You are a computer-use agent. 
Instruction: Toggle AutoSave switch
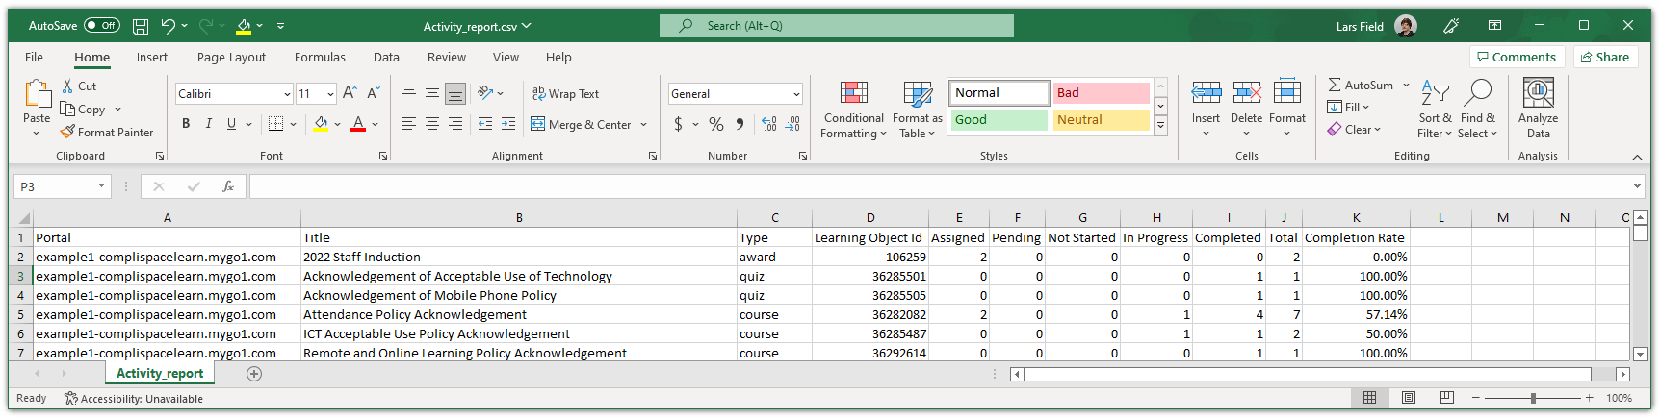point(102,26)
